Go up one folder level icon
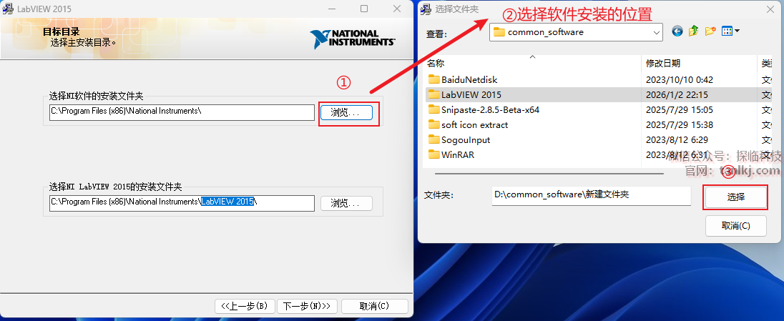The height and width of the screenshot is (321, 784). 693,31
